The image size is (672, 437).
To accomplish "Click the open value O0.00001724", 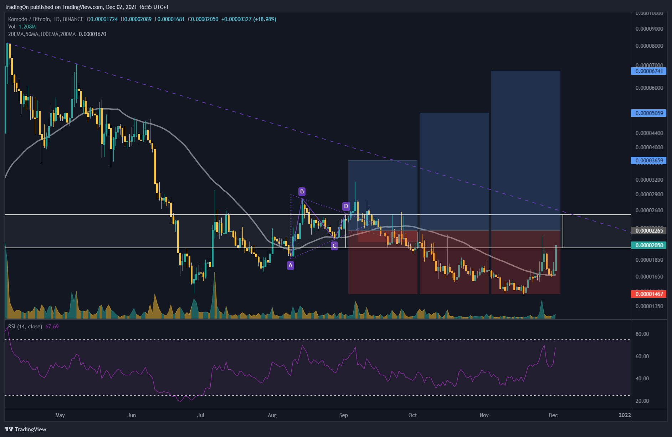I will coord(102,19).
